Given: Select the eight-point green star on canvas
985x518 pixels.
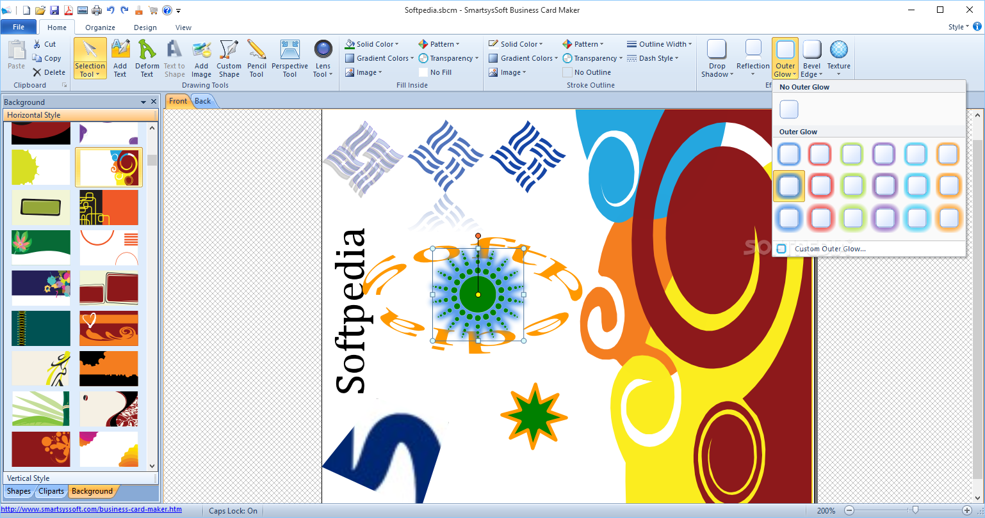Looking at the screenshot, I should pos(533,416).
